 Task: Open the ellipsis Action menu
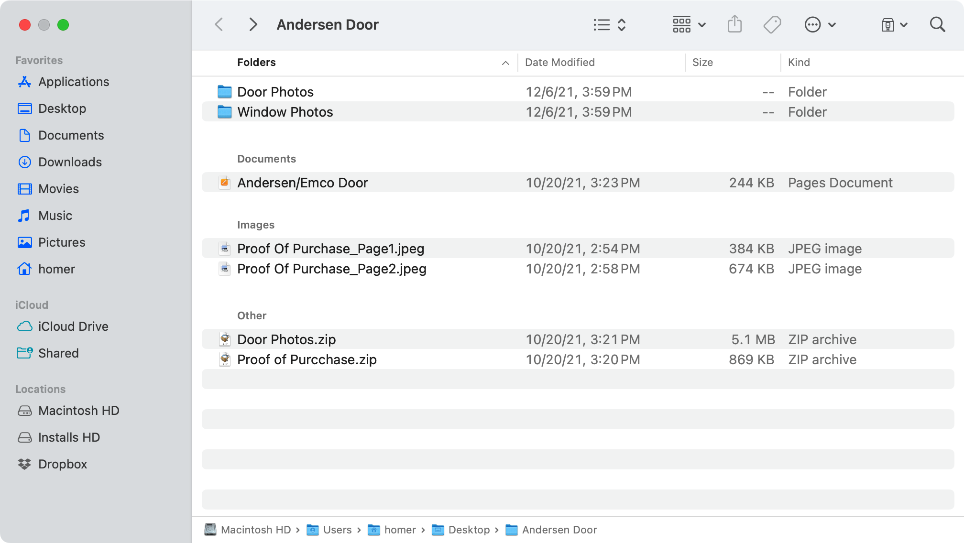point(820,24)
